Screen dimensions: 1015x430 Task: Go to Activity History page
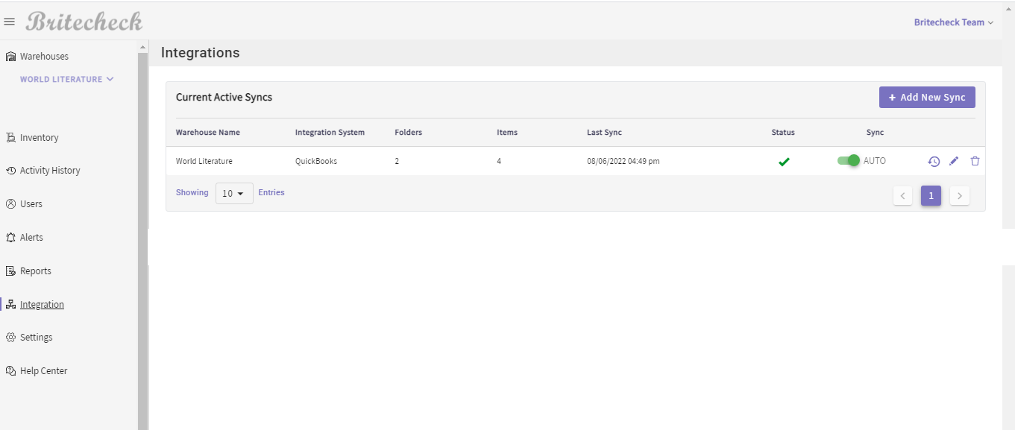pyautogui.click(x=49, y=171)
